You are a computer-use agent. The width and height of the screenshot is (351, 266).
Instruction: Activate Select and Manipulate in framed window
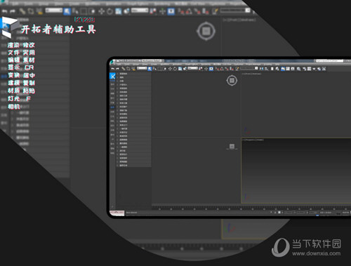coord(206,69)
